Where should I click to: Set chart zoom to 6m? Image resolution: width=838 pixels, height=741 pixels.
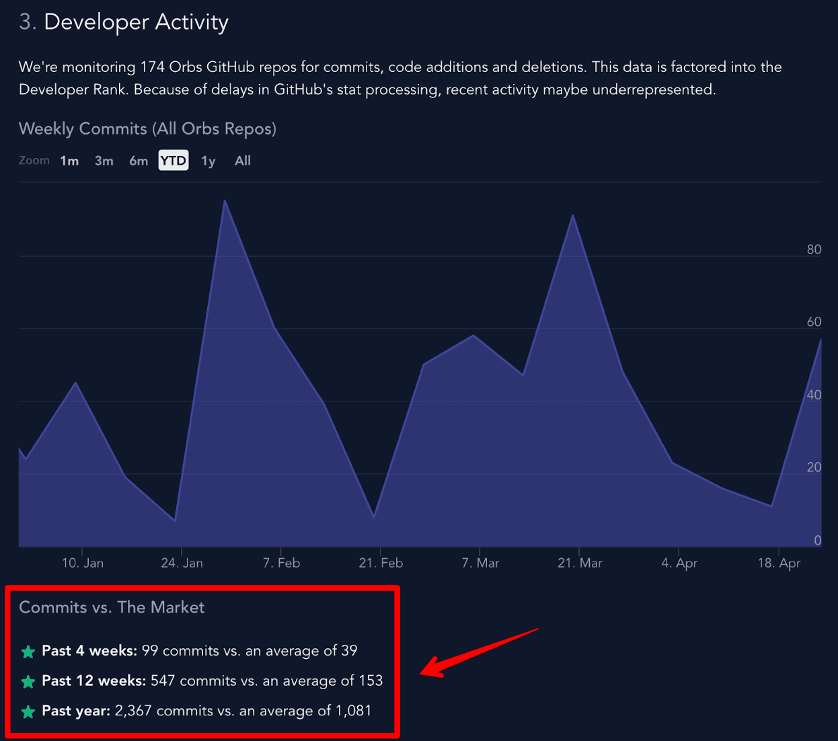[139, 161]
